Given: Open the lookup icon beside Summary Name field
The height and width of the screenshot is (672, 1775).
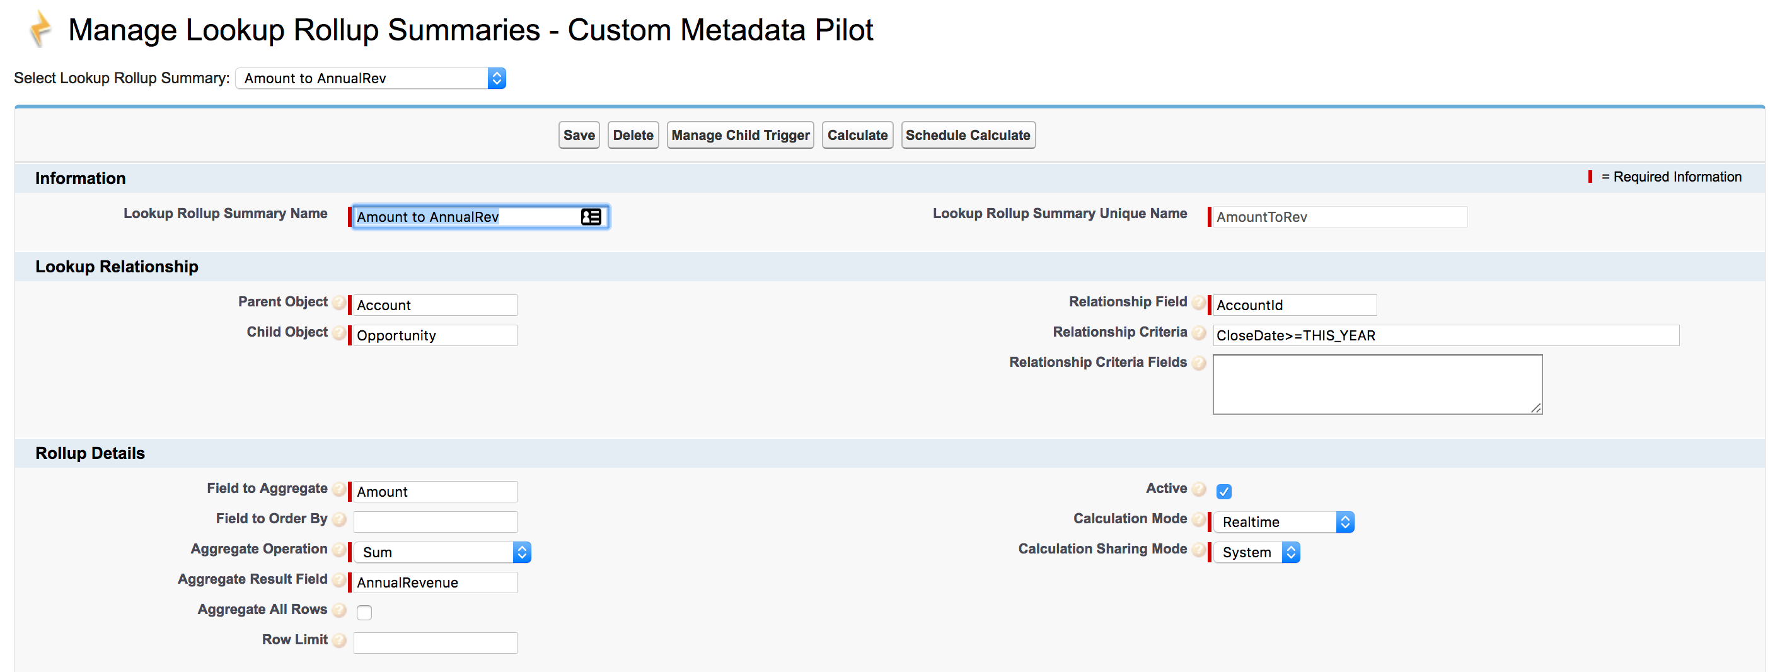Looking at the screenshot, I should pos(590,216).
